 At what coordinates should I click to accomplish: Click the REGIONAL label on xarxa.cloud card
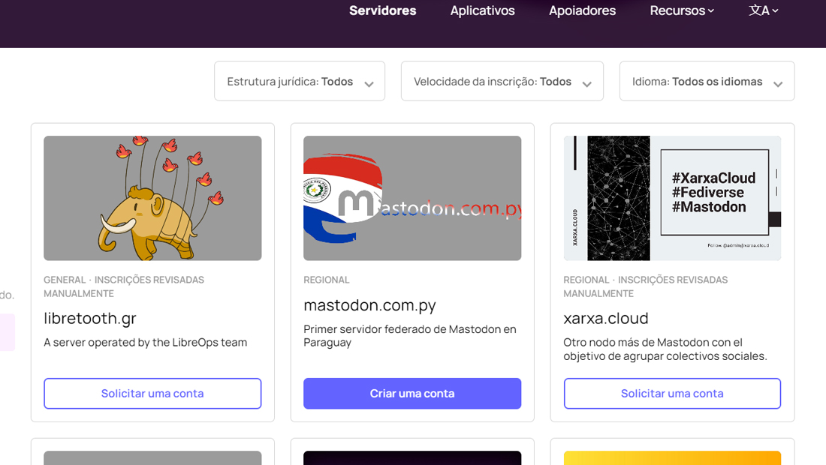pyautogui.click(x=586, y=280)
